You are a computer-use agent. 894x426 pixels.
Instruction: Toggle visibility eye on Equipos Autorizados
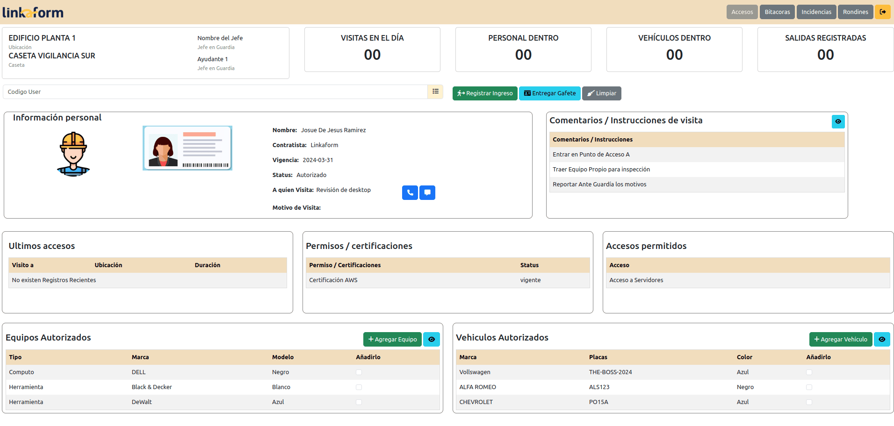click(431, 339)
